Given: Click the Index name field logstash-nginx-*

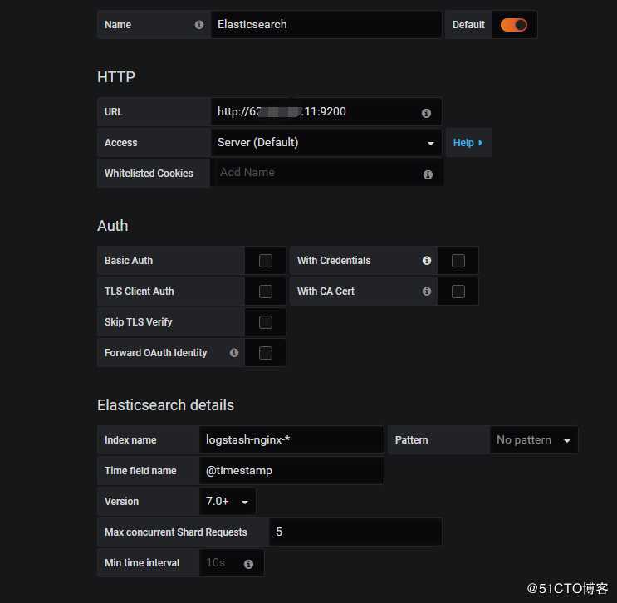Looking at the screenshot, I should point(291,439).
